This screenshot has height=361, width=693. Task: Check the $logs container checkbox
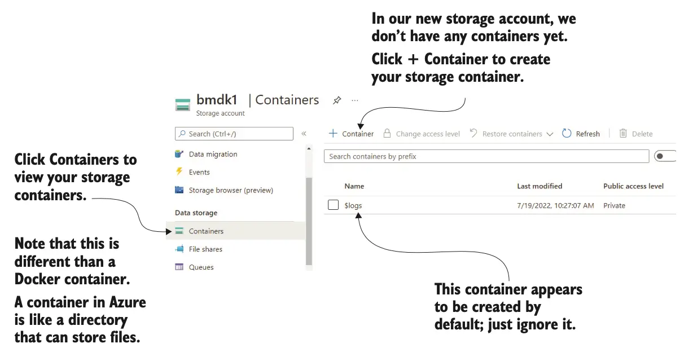pyautogui.click(x=333, y=205)
